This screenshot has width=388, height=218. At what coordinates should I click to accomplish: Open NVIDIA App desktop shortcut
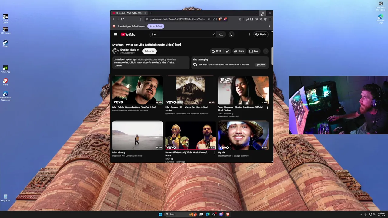coord(5,69)
